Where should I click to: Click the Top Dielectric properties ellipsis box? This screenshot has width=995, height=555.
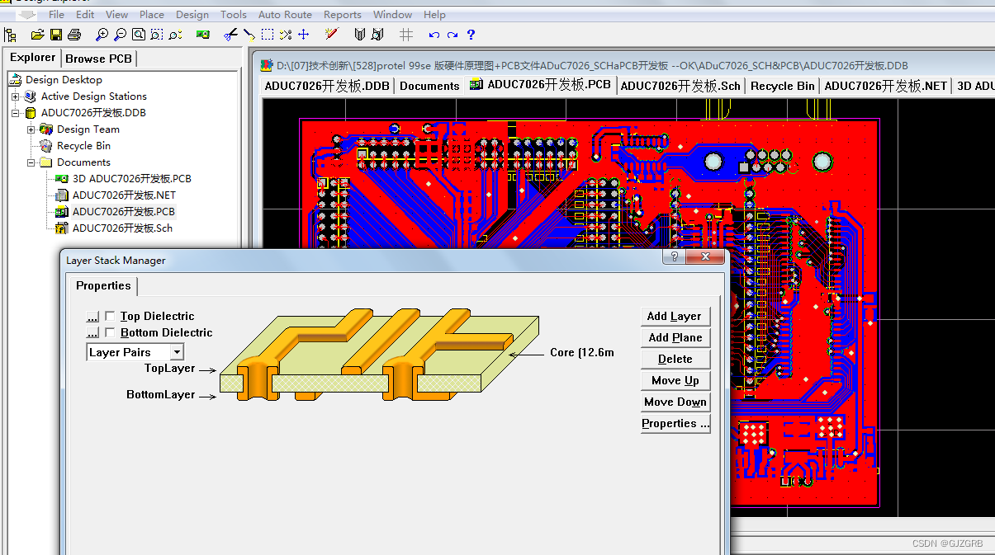(92, 316)
